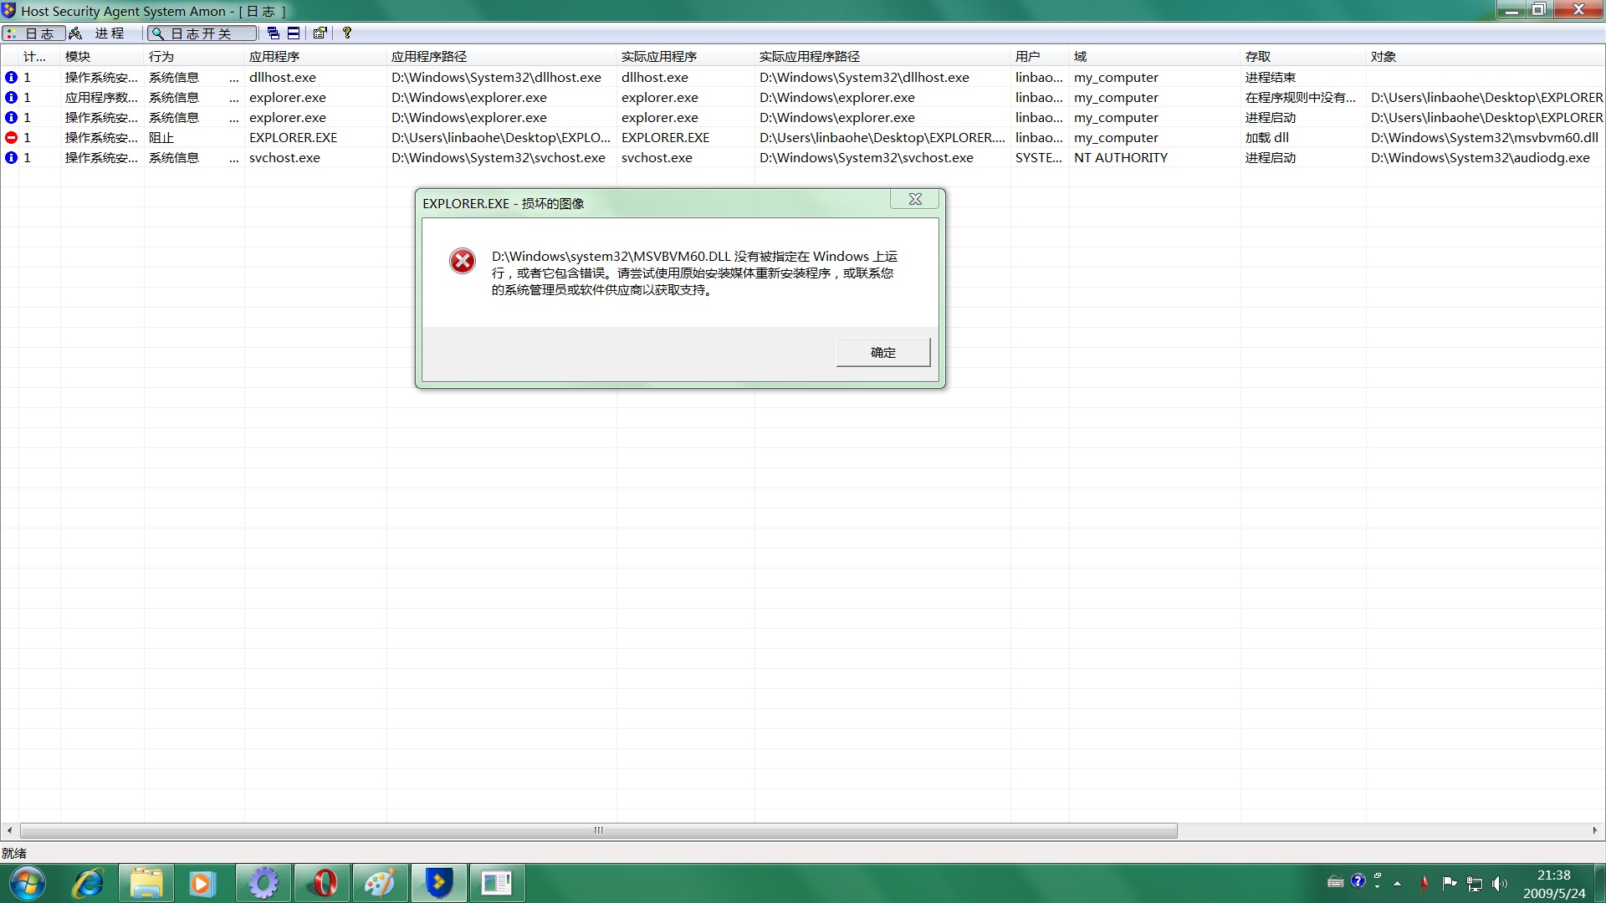Open the properties toolbar icon
1606x903 pixels.
320,33
